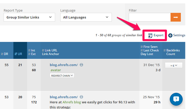The width and height of the screenshot is (186, 109).
Task: Click the Ahrefs blog anchor link
Action: click(x=72, y=102)
